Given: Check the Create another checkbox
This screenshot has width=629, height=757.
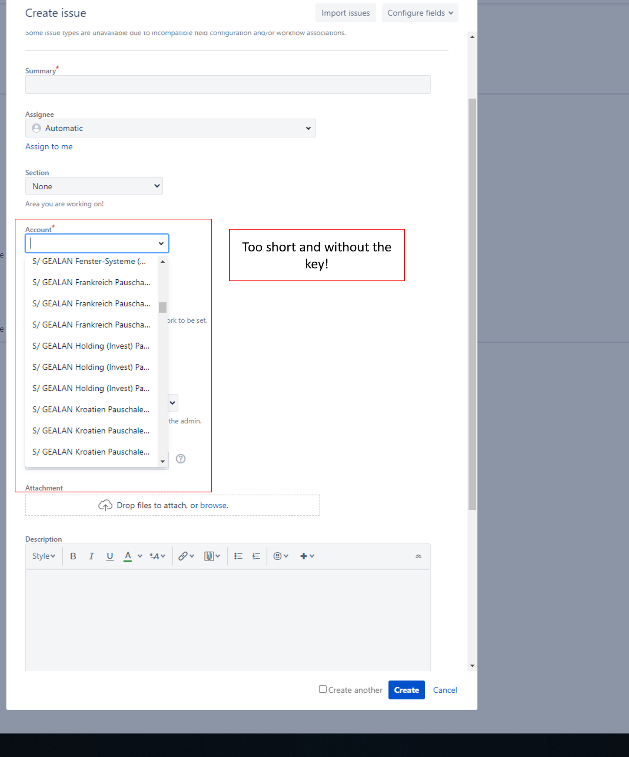Looking at the screenshot, I should pyautogui.click(x=323, y=689).
